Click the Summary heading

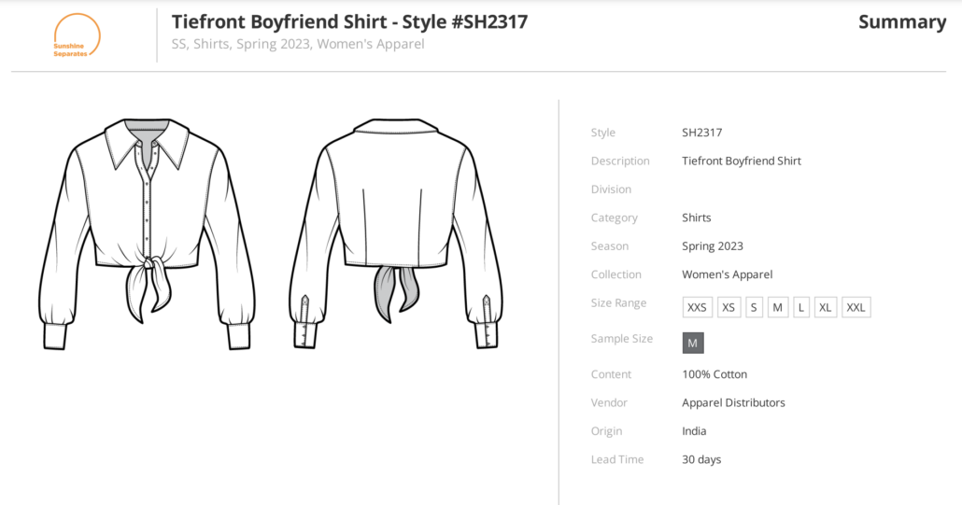click(x=901, y=22)
